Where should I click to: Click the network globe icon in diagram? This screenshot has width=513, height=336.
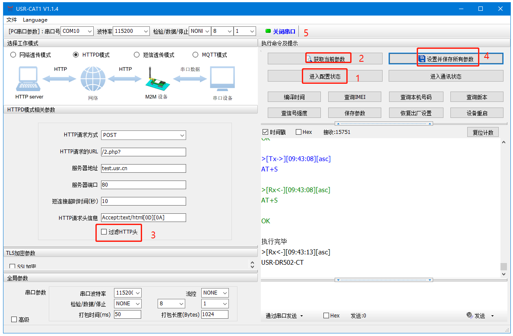(93, 79)
